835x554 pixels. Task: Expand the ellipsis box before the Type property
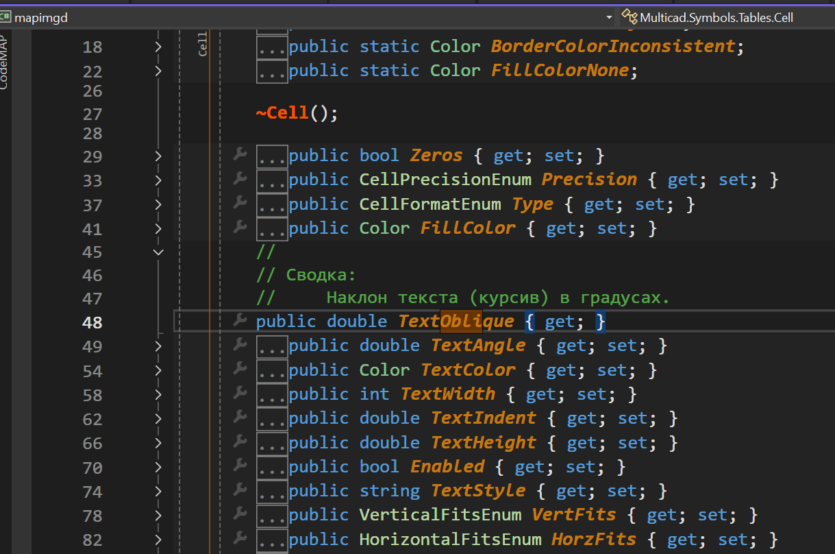click(x=272, y=204)
